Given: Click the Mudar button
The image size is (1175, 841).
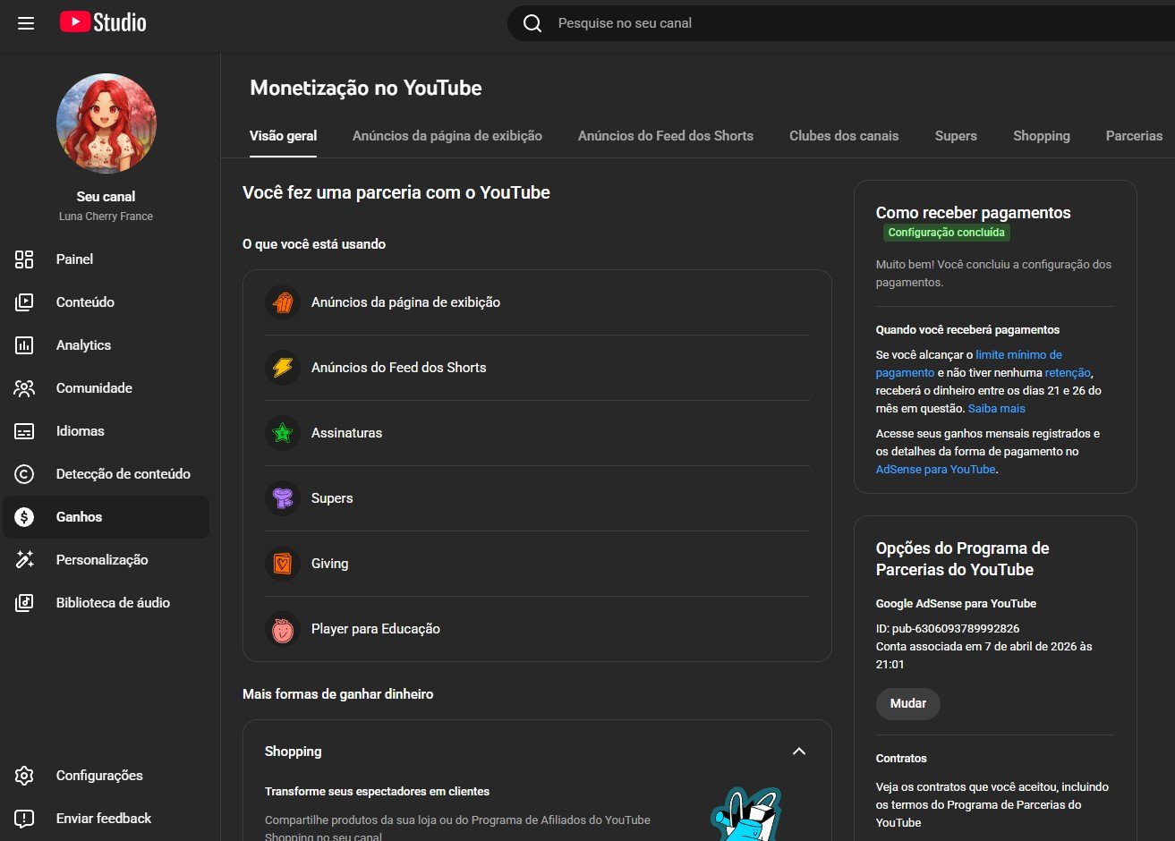Looking at the screenshot, I should pyautogui.click(x=908, y=703).
